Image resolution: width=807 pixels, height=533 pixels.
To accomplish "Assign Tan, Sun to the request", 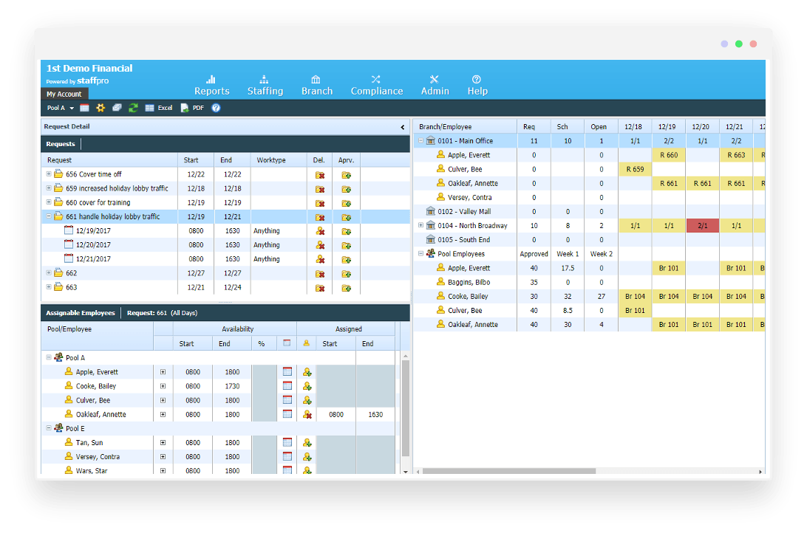I will tap(307, 442).
